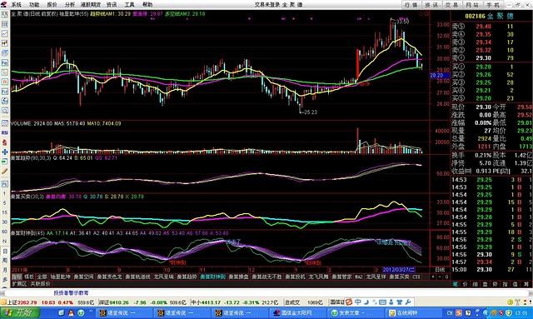Select the 月 monthly period toggle in sidebar
The height and width of the screenshot is (319, 533).
(5, 270)
